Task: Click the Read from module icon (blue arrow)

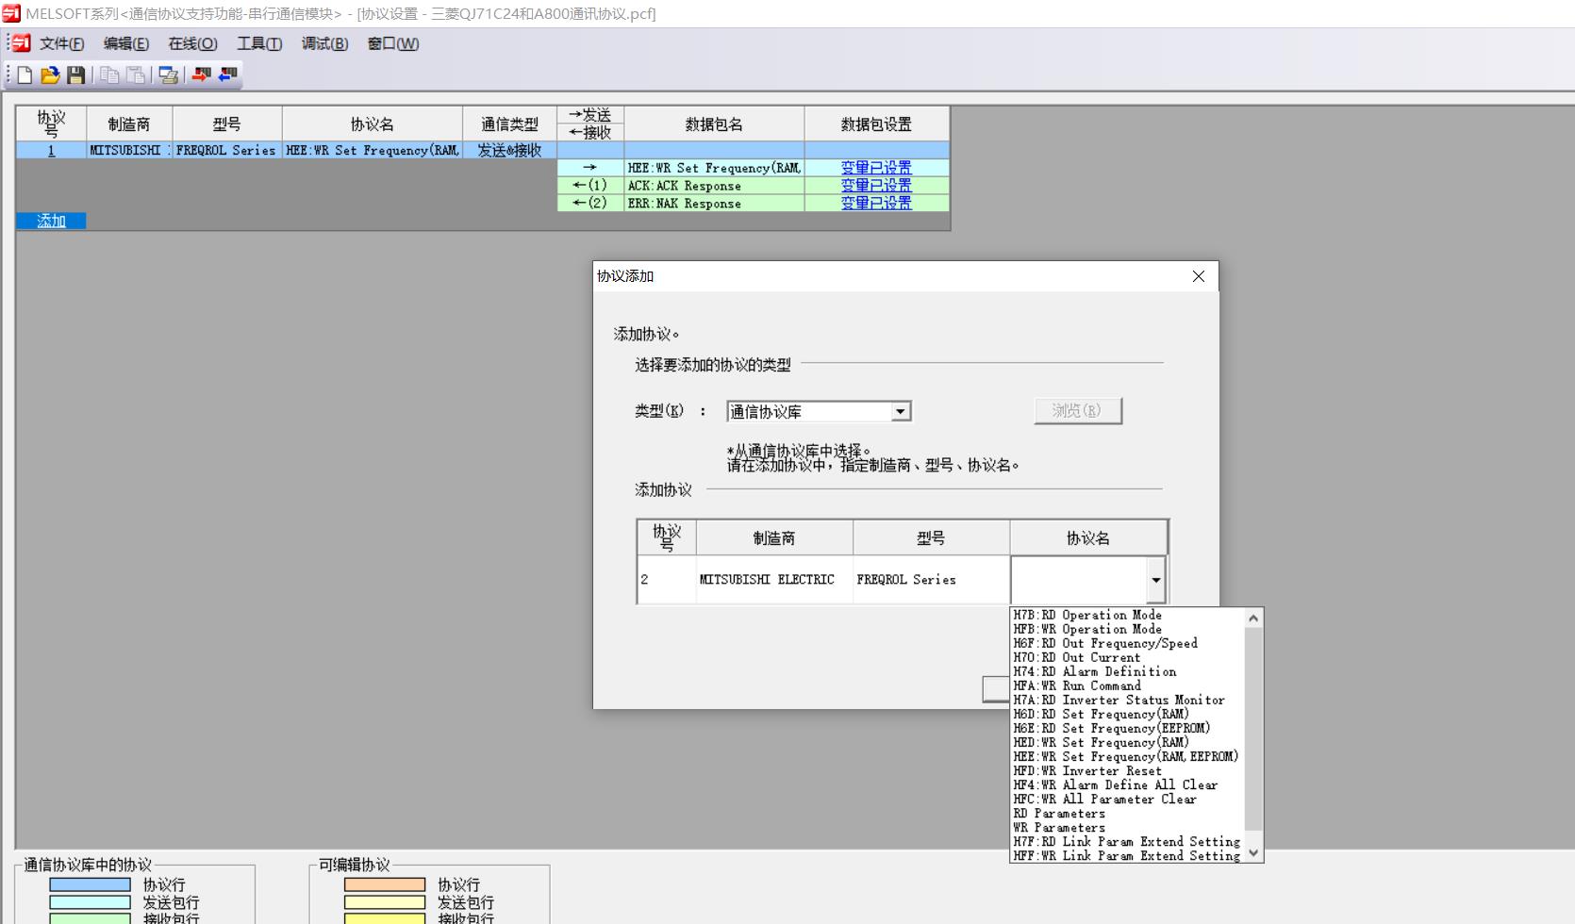Action: (227, 74)
